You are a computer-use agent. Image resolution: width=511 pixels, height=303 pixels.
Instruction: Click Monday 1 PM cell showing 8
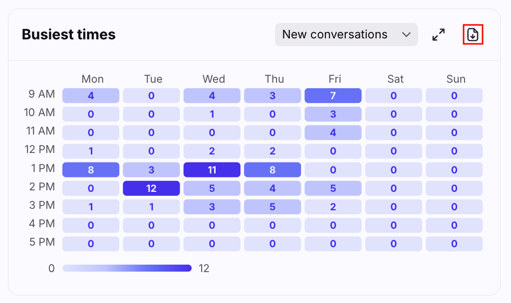[91, 170]
